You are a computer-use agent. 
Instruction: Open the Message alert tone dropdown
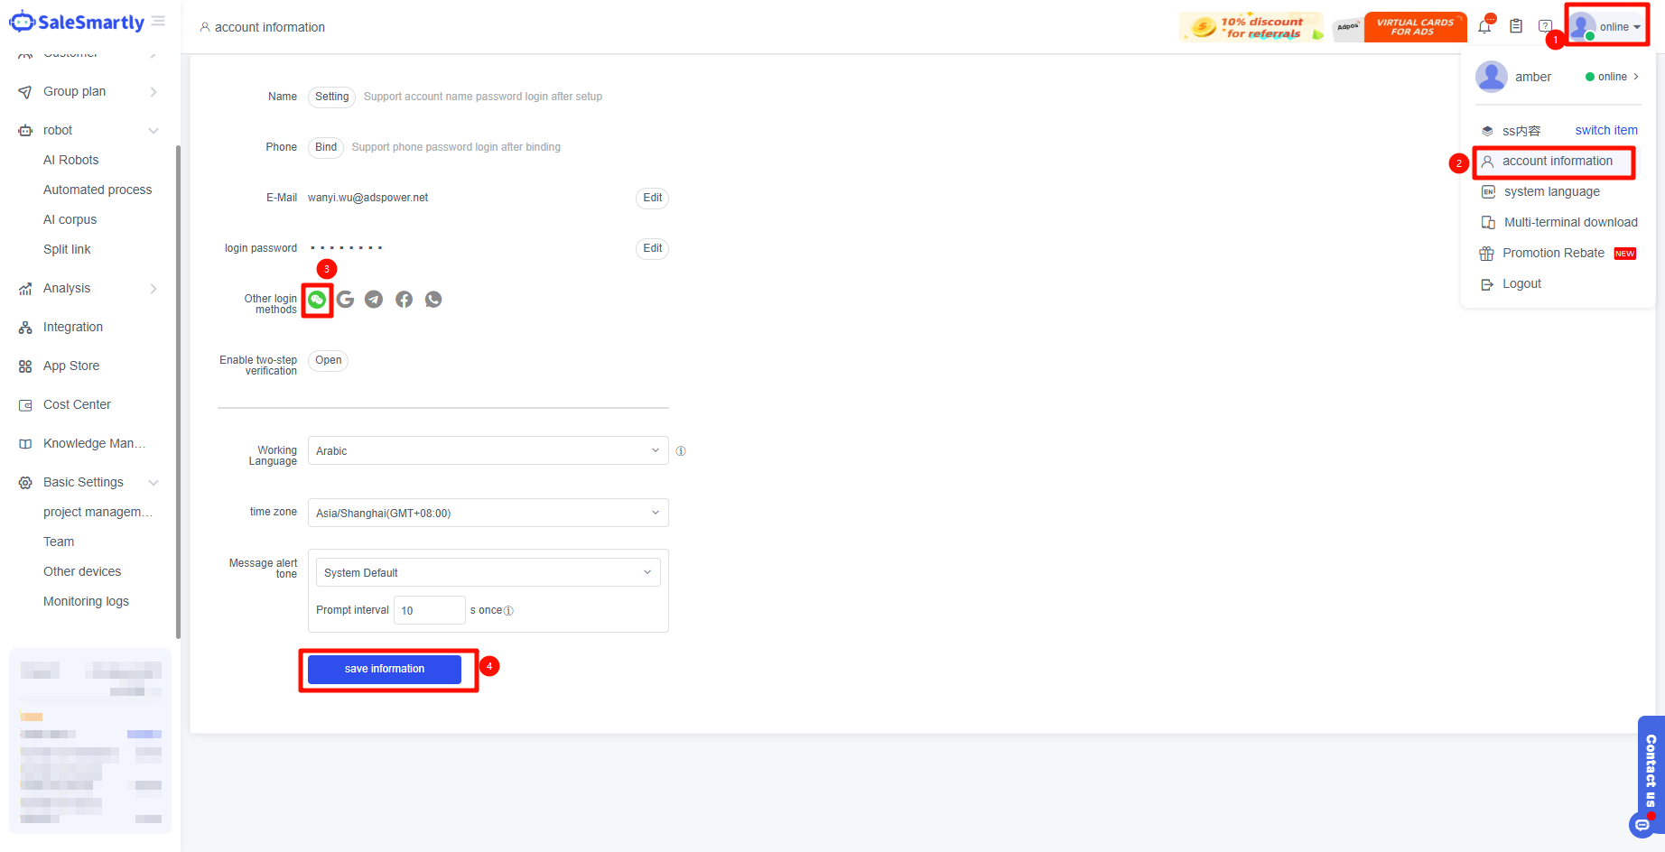click(488, 572)
